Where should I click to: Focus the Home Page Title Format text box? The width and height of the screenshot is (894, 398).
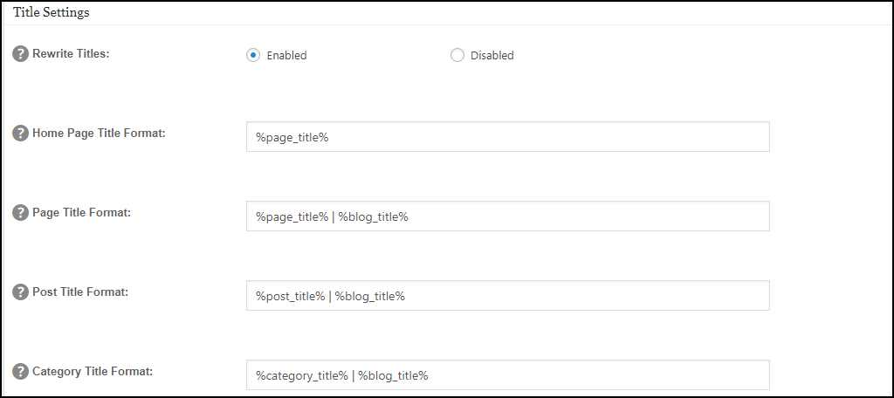(x=508, y=137)
